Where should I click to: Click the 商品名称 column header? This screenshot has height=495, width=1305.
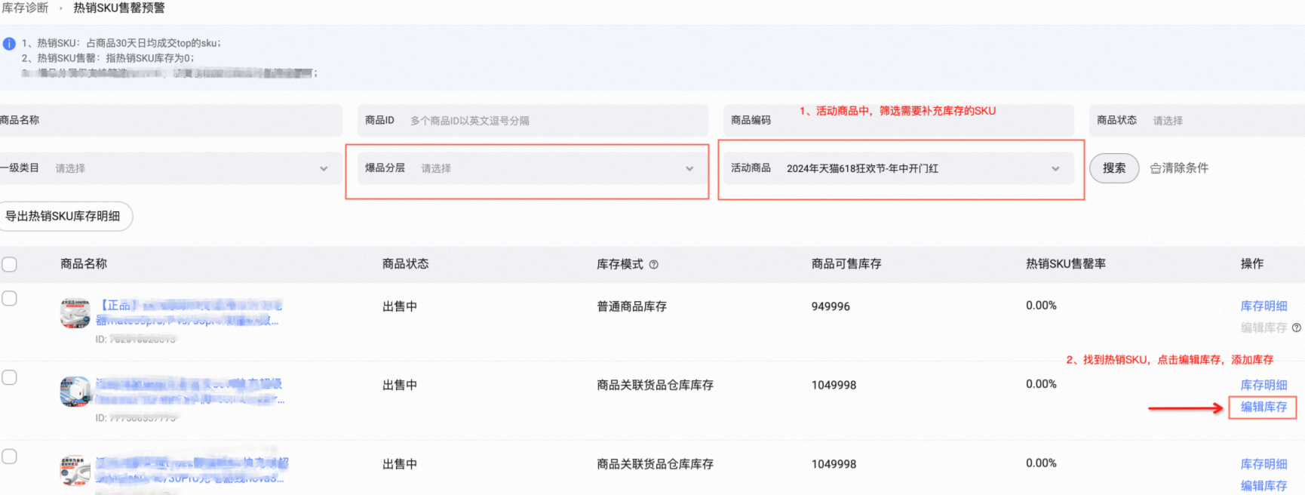(84, 264)
